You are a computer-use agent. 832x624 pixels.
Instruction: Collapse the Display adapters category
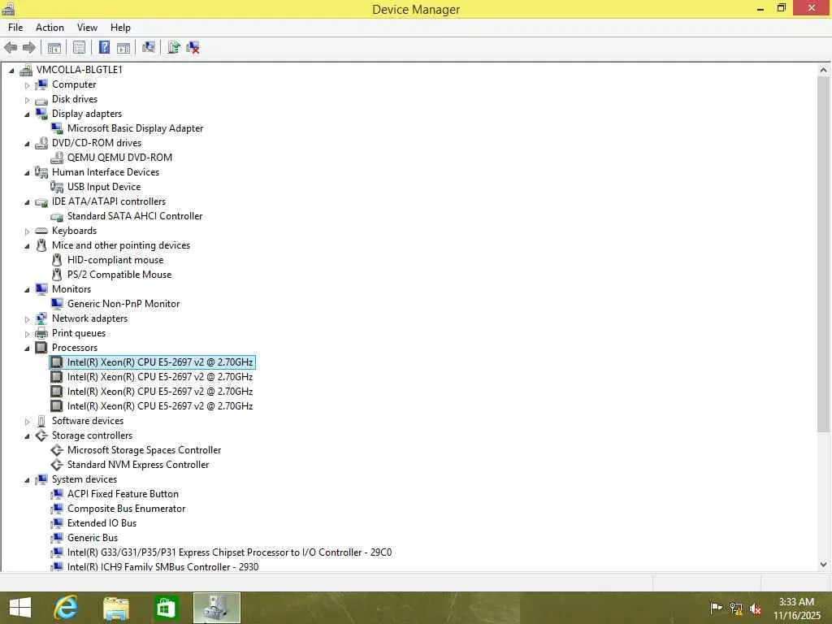pyautogui.click(x=27, y=114)
